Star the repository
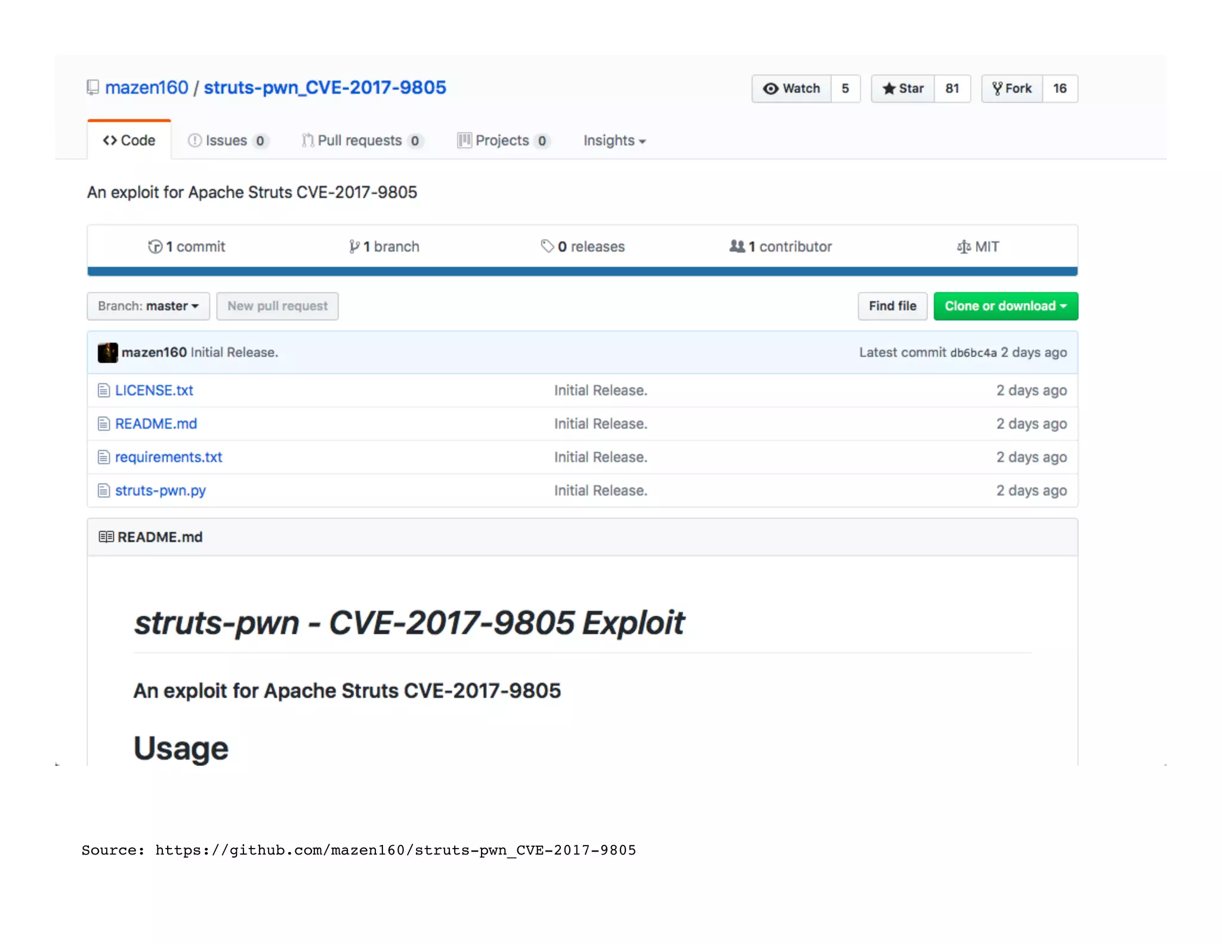 pos(903,88)
